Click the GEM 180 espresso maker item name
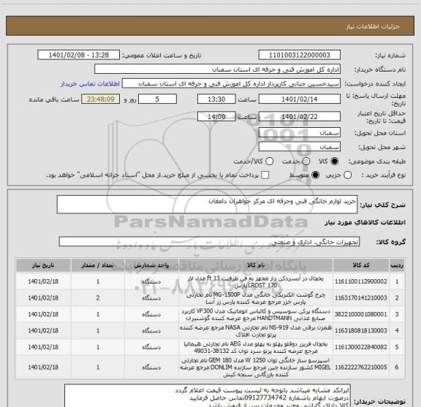The width and height of the screenshot is (421, 407). tap(256, 368)
